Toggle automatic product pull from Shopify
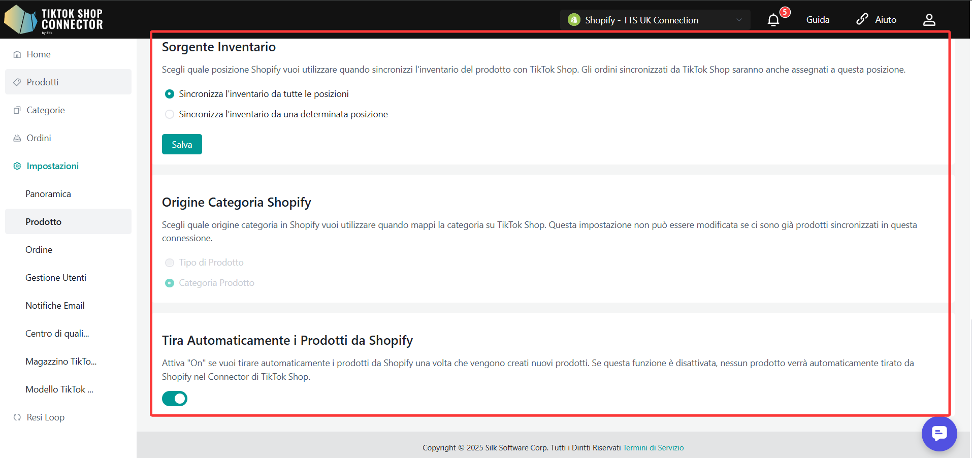 pos(175,399)
